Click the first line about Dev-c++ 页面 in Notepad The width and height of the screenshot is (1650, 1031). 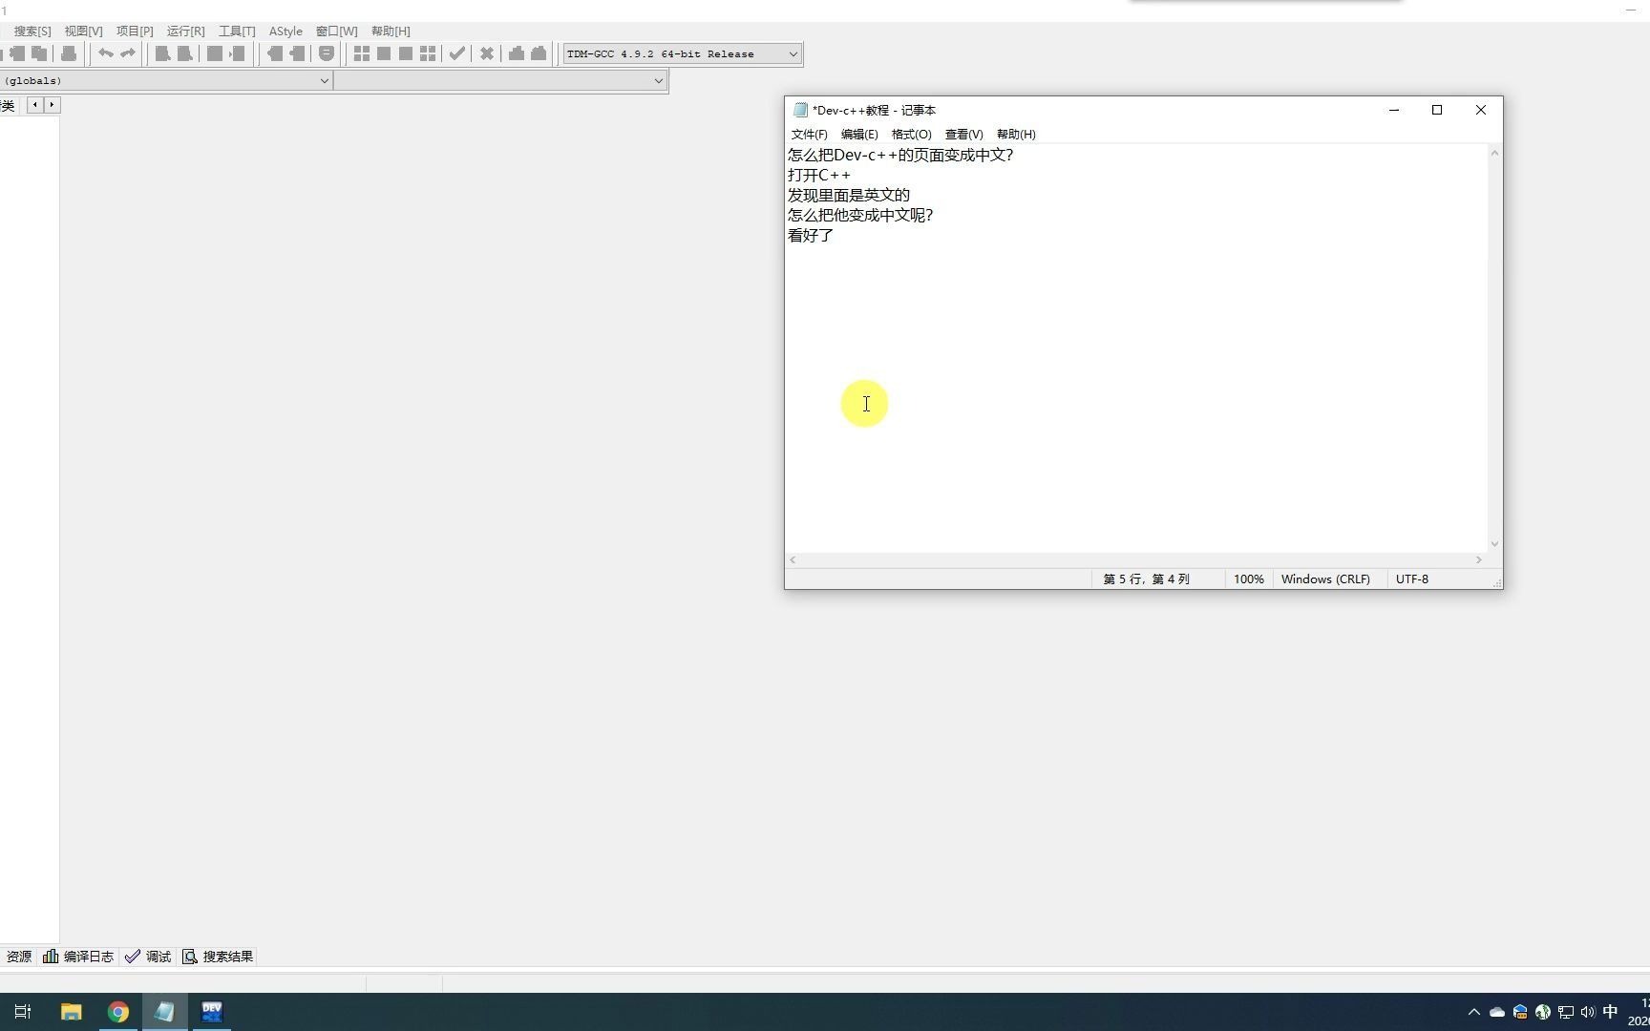900,156
